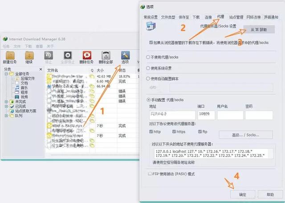The image size is (285, 203).
Task: Close the 分类 sidebar panel
Action: tap(41, 69)
